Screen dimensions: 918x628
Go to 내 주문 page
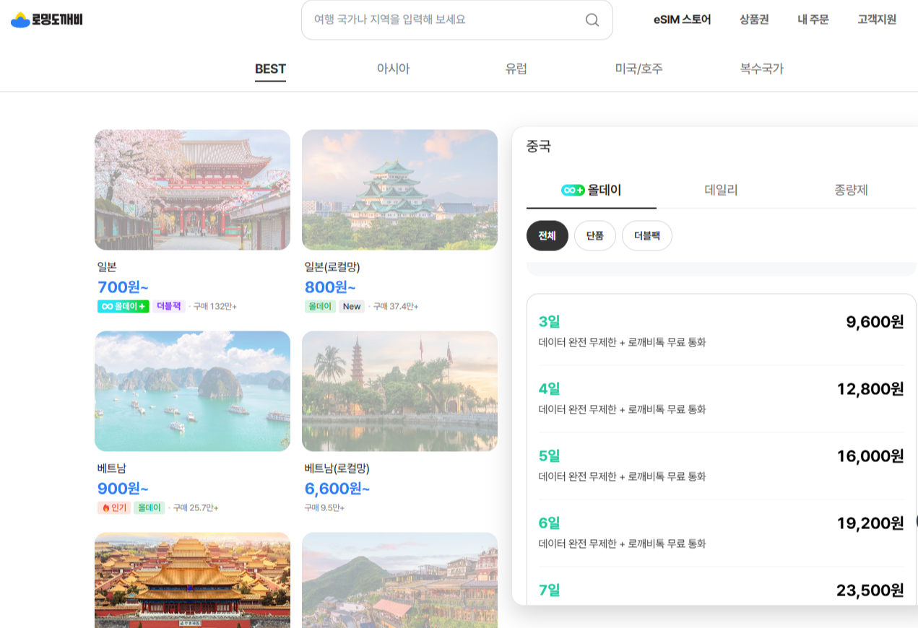pos(813,19)
